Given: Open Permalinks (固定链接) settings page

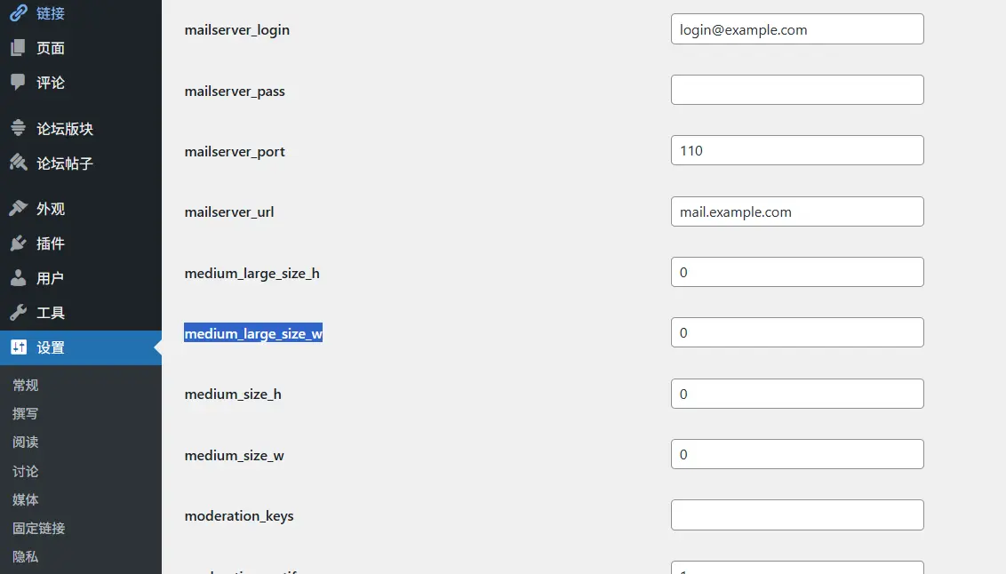Looking at the screenshot, I should [39, 529].
